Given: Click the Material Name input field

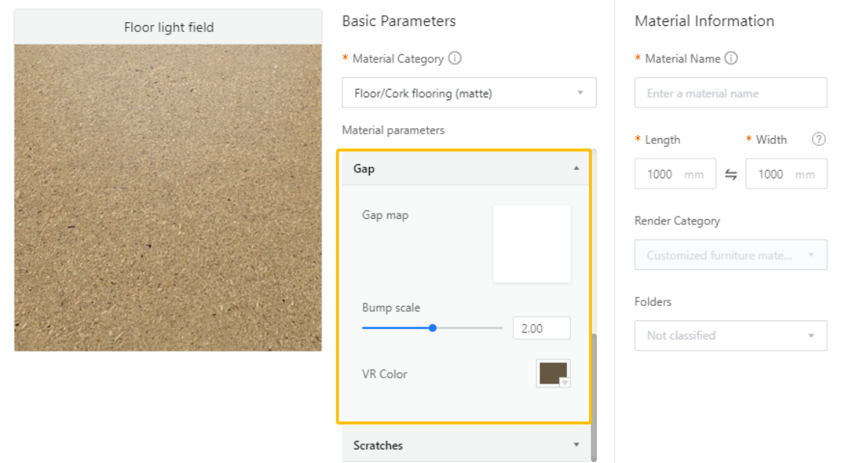Looking at the screenshot, I should (x=730, y=93).
